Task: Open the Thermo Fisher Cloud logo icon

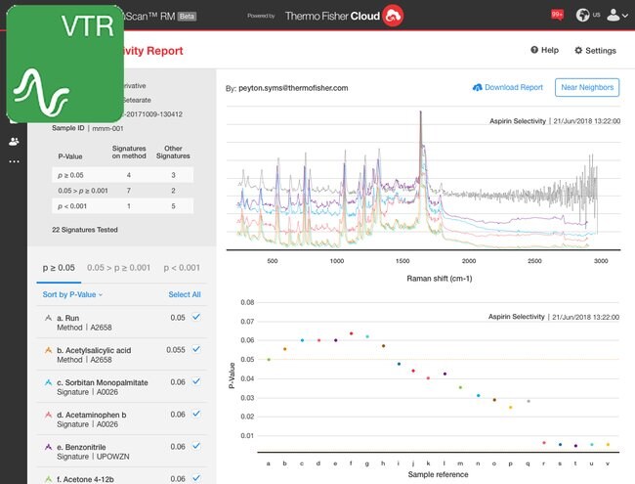Action: tap(394, 16)
